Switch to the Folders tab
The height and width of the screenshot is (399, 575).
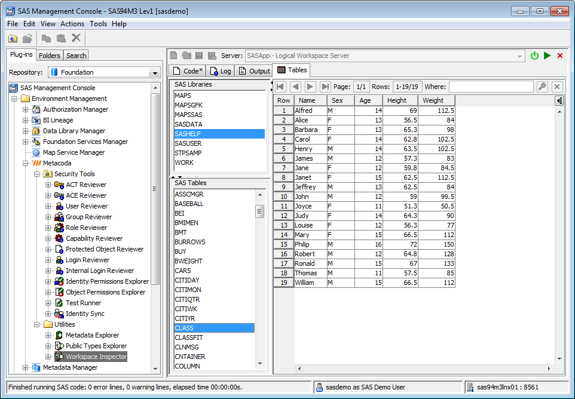click(49, 56)
